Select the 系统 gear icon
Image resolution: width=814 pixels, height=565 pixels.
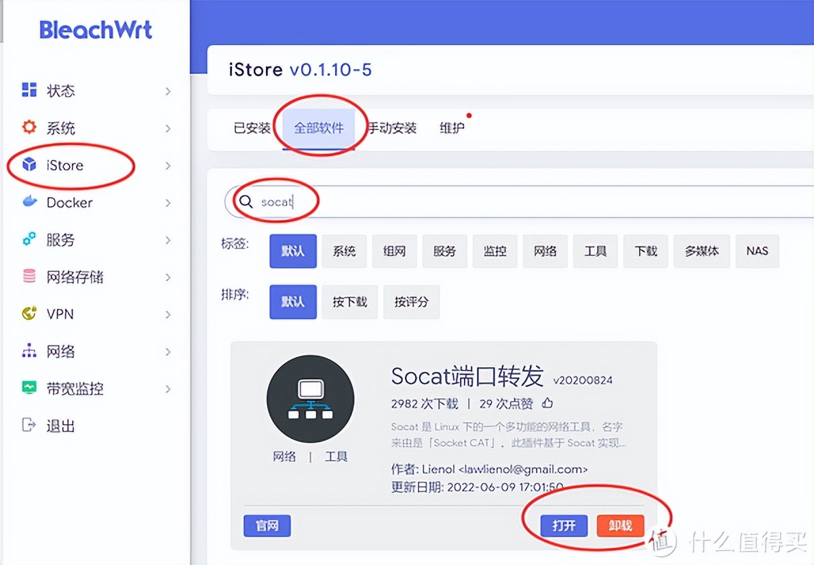(x=28, y=127)
